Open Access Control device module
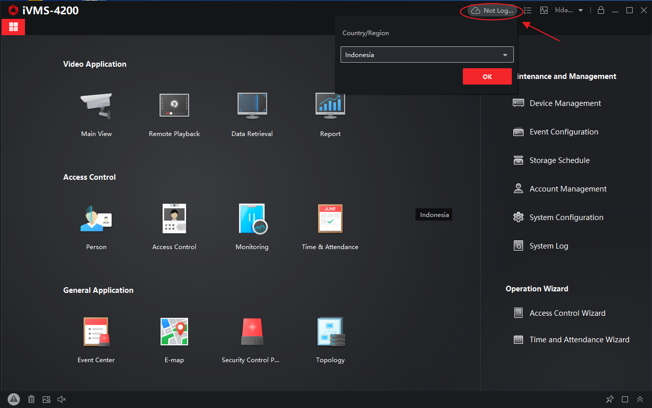The height and width of the screenshot is (408, 652). click(174, 219)
